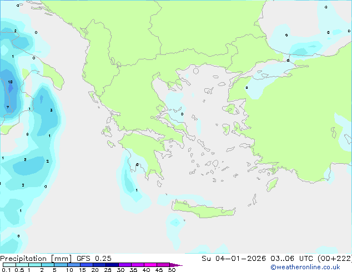Select the 20–25 mm legend swatch
Screen dimensions: 352x272
(x=99, y=265)
